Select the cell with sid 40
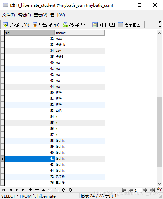This screenshot has width=163, height=199. (x=30, y=63)
